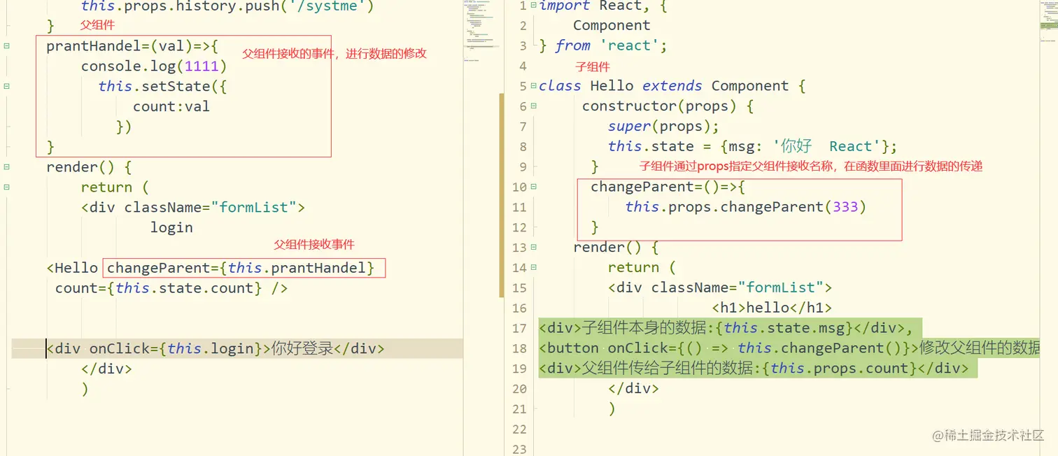Viewport: 1058px width, 456px height.
Task: Collapse the prantHandel function fold marker
Action: coord(7,46)
